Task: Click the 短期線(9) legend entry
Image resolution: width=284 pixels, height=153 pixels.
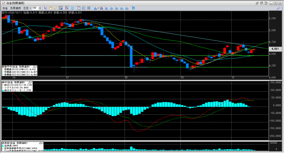Action: pyautogui.click(x=19, y=69)
